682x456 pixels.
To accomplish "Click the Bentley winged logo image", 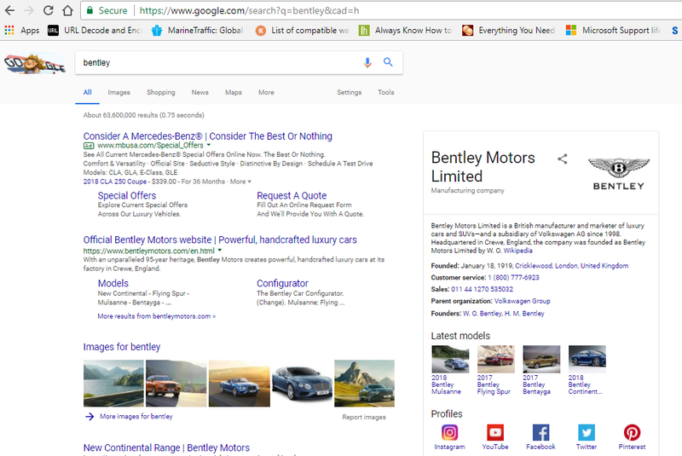I will [619, 173].
